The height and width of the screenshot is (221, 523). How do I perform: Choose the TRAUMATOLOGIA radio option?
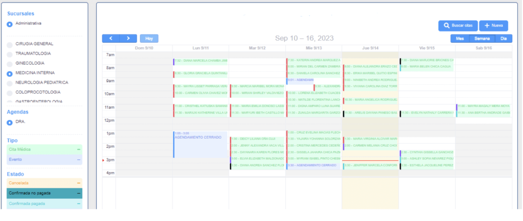(10, 54)
